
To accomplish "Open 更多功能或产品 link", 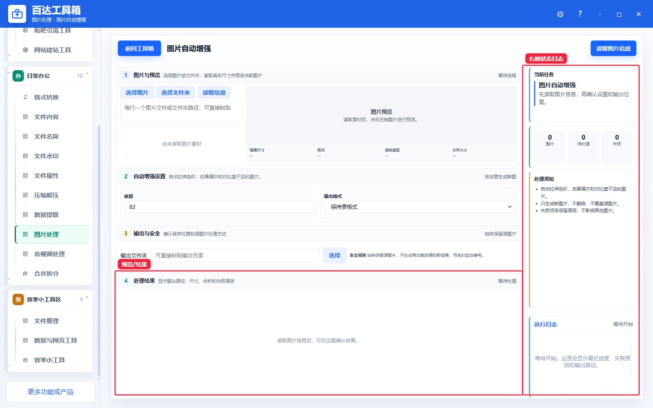I will point(51,392).
